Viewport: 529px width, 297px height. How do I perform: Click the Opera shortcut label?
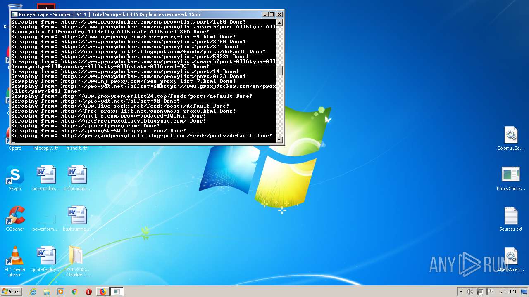(x=15, y=148)
